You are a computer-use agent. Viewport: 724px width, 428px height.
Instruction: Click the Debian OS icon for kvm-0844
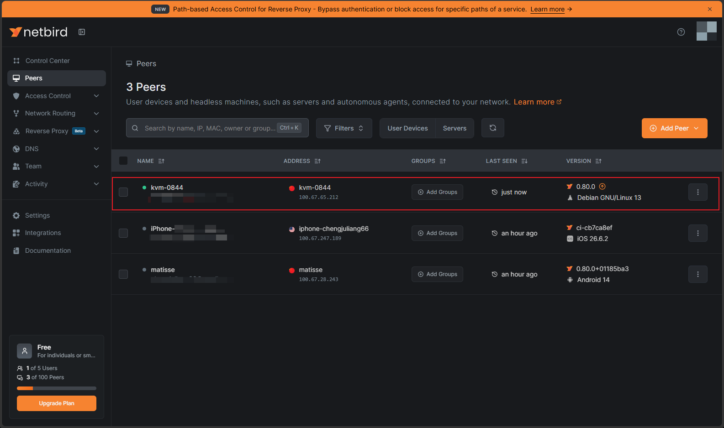570,198
